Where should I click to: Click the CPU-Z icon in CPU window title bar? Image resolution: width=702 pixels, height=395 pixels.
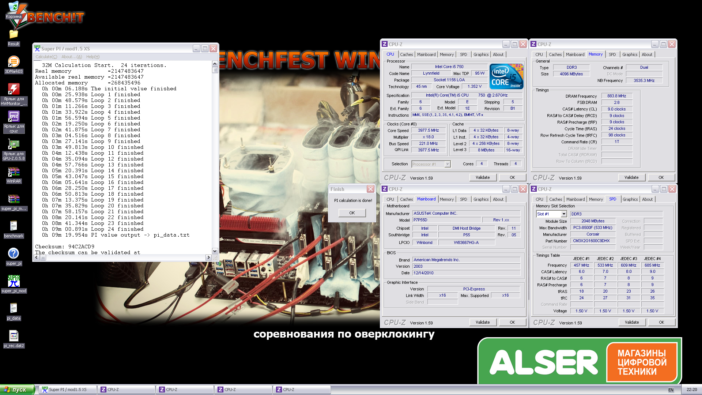point(385,44)
